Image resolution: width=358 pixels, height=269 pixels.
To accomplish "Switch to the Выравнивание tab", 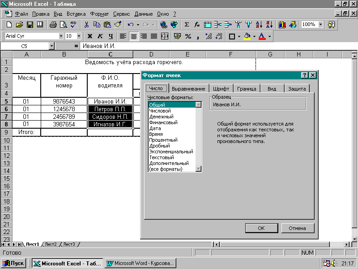I will pos(188,89).
